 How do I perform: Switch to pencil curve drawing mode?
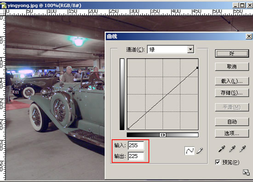click(200, 151)
